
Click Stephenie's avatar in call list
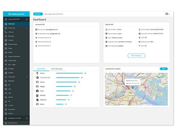click(x=37, y=100)
